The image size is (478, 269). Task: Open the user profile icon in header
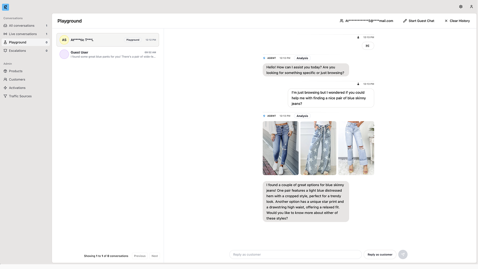(471, 7)
